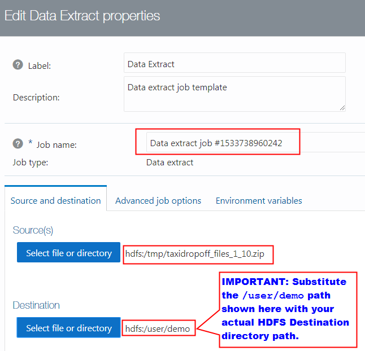This screenshot has height=351, width=365.
Task: Open the Advanced job options tab
Action: click(158, 200)
